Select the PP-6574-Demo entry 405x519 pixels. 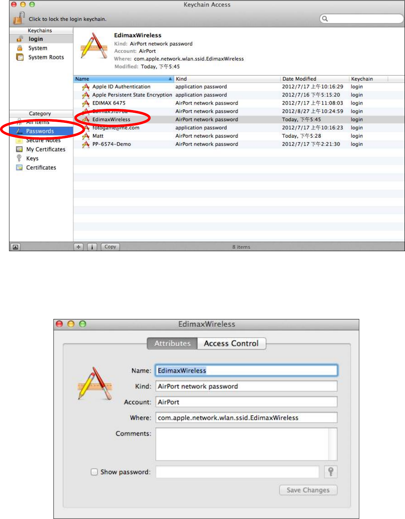(239, 144)
